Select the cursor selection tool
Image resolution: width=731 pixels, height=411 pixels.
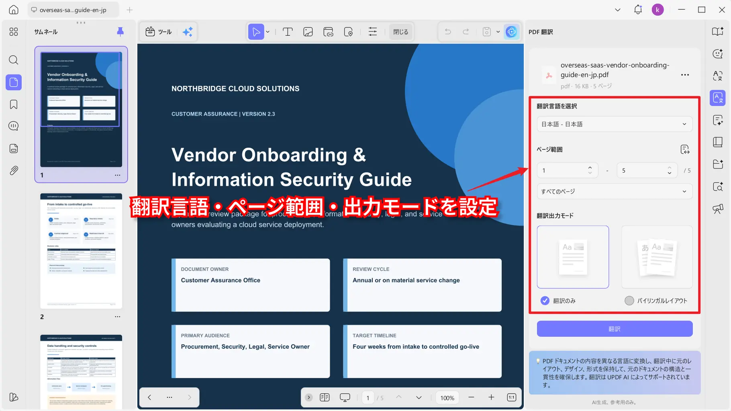click(256, 32)
